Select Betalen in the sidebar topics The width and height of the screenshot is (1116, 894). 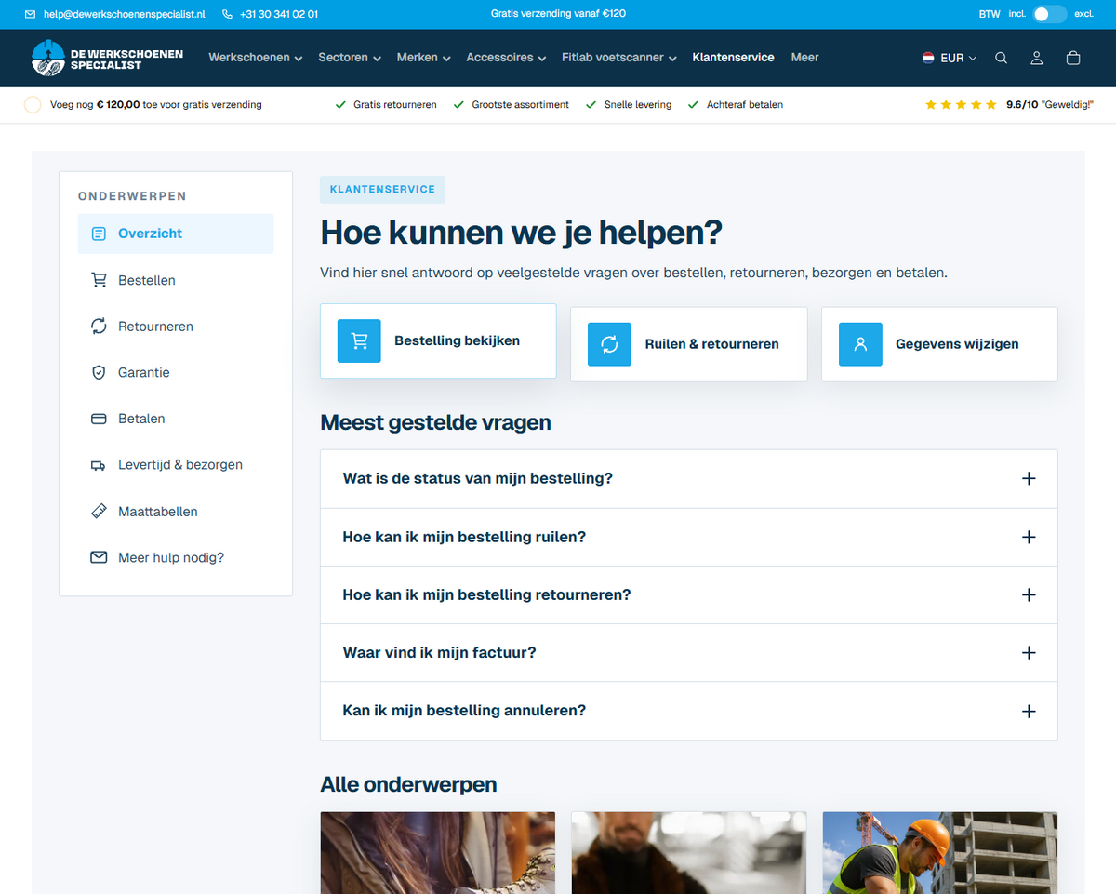[x=176, y=419]
